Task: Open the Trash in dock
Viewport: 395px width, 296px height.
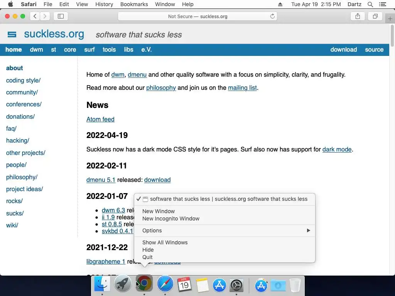Action: coord(295,285)
